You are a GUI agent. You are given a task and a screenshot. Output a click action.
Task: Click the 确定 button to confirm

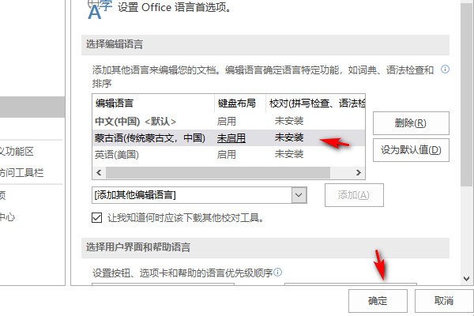click(378, 301)
